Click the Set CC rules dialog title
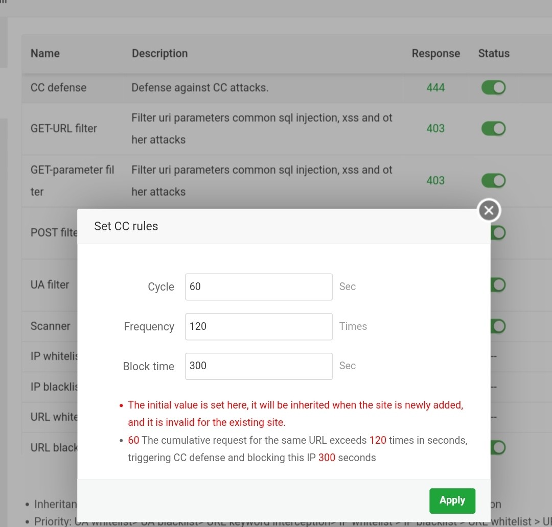 coord(126,227)
